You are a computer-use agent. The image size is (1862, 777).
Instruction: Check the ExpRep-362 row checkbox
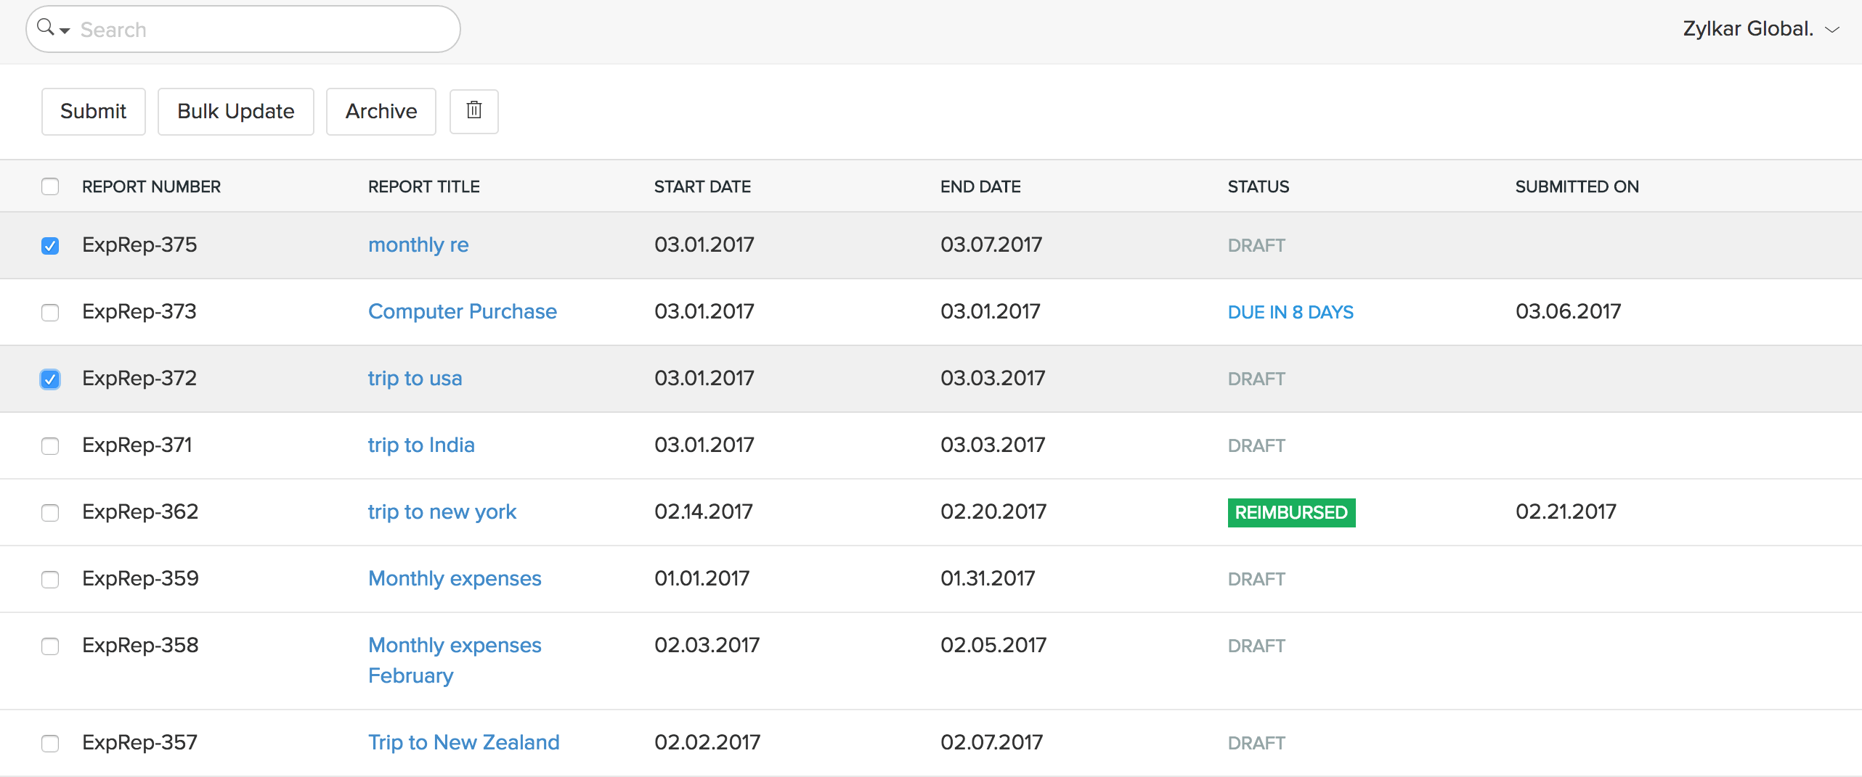[x=49, y=513]
